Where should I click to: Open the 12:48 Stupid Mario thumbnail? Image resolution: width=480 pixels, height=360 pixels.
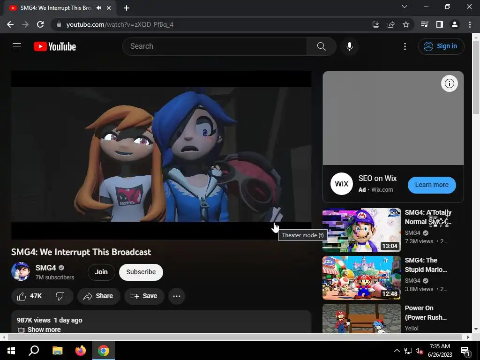click(x=361, y=278)
